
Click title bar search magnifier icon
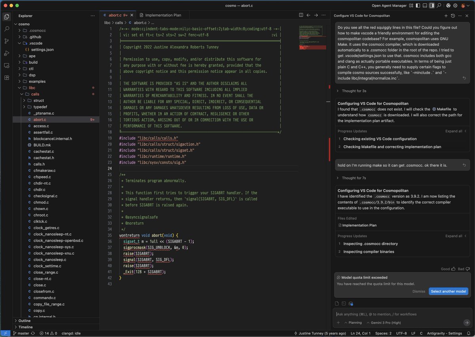[439, 6]
